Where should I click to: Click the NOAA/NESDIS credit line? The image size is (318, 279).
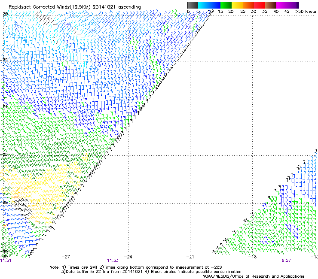(x=253, y=276)
